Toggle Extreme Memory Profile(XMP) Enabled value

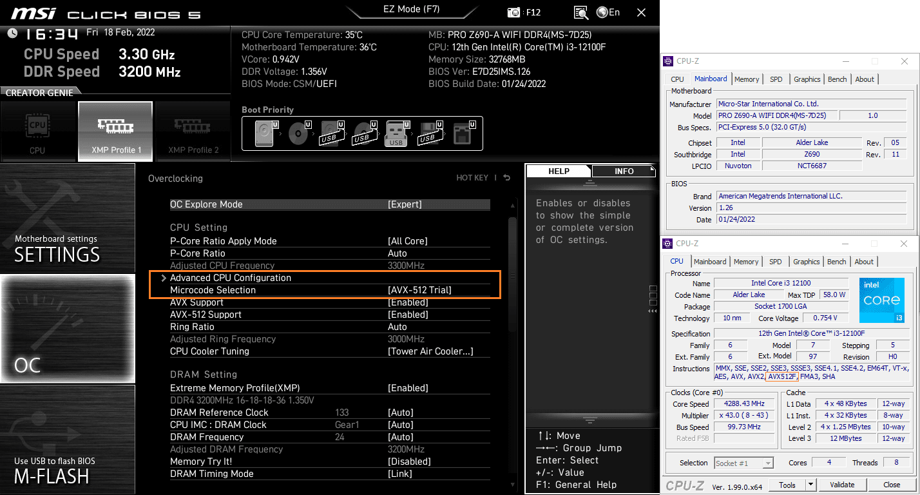pyautogui.click(x=408, y=388)
